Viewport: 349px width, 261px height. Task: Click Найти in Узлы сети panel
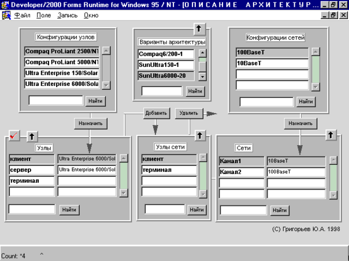[x=197, y=210]
